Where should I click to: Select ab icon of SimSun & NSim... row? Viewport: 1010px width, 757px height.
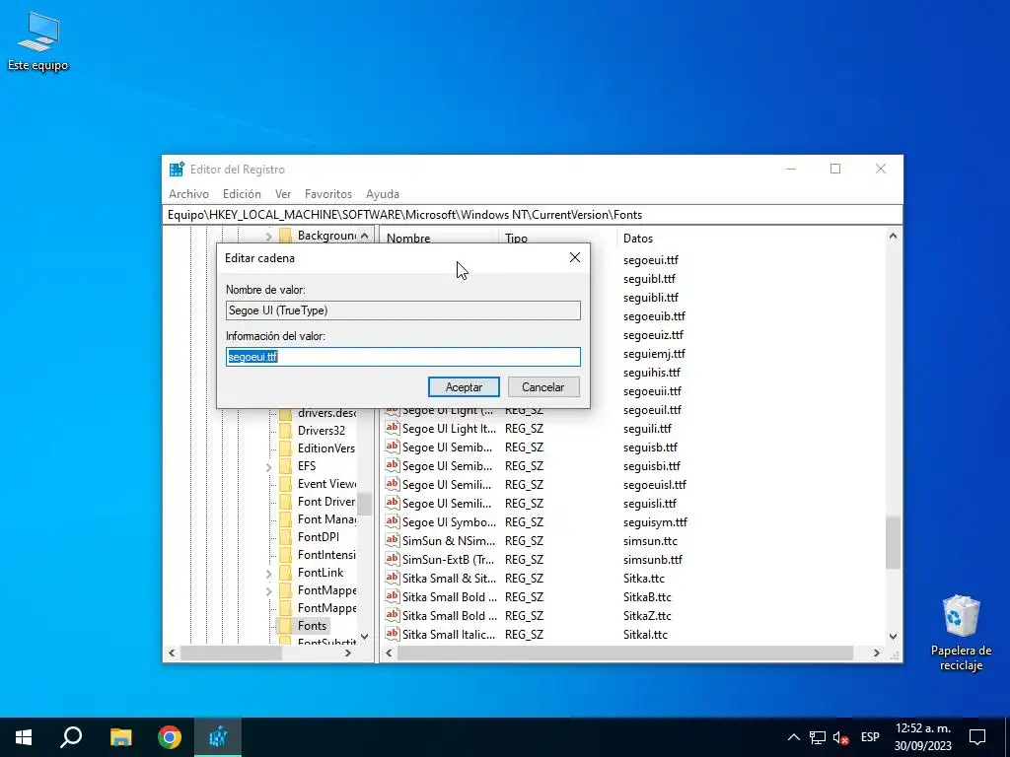pos(392,540)
